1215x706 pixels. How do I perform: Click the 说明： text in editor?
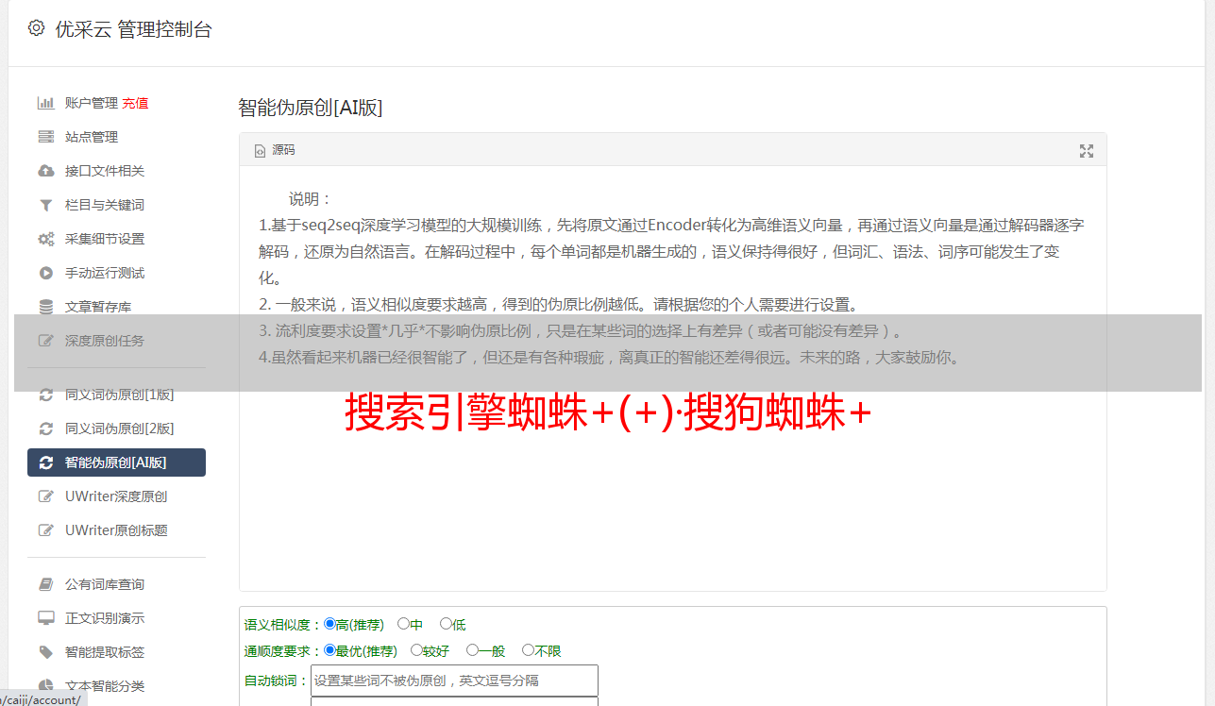311,199
